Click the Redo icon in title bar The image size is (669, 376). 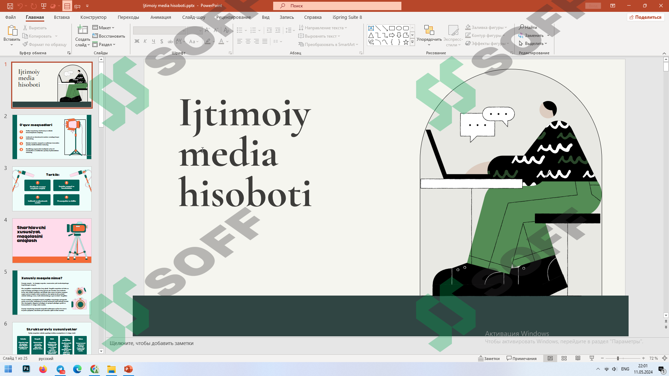click(33, 6)
